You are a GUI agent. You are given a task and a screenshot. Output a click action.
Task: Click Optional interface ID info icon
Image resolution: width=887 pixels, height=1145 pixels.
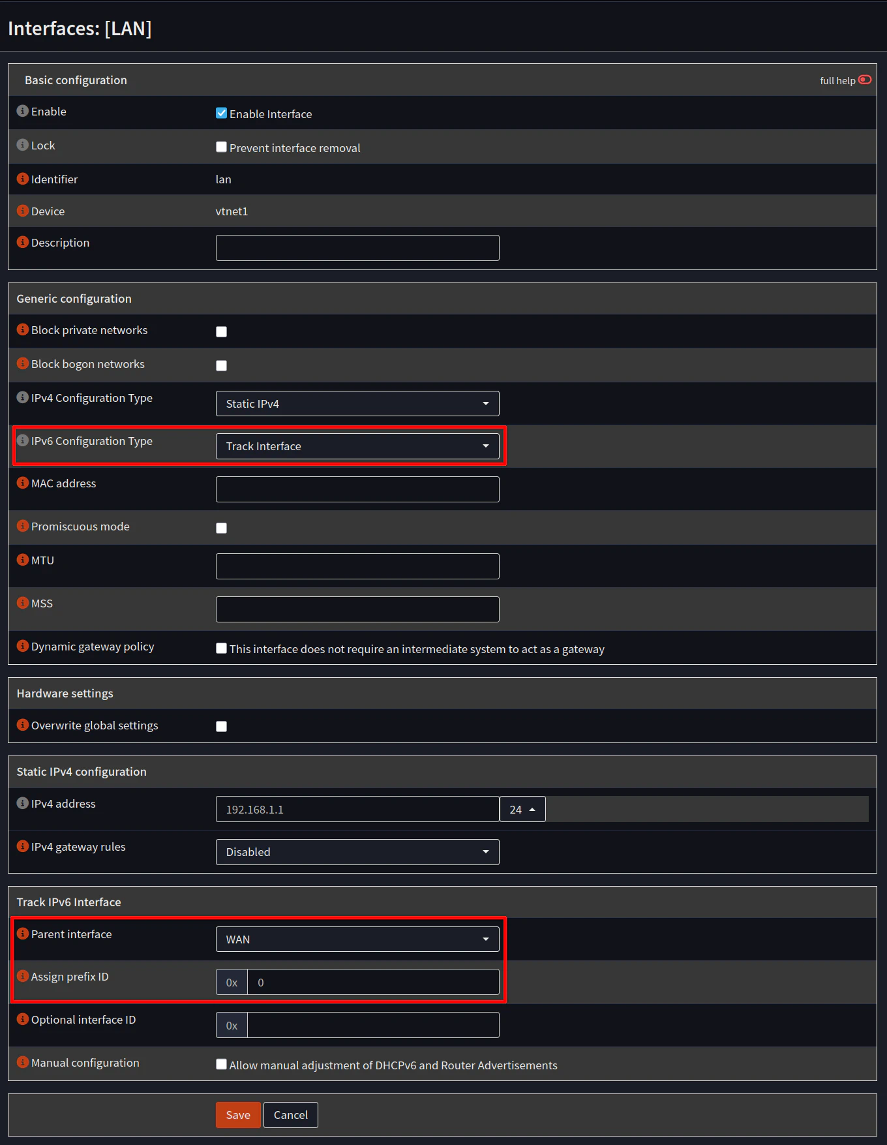(22, 1019)
